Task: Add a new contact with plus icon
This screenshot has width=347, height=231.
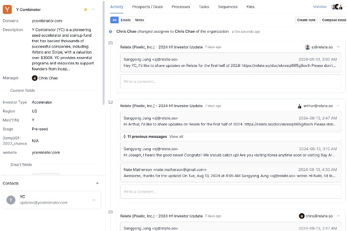Action: [x=97, y=183]
